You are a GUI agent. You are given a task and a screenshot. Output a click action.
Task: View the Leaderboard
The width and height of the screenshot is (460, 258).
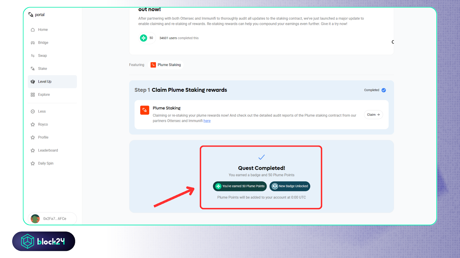[x=48, y=150]
